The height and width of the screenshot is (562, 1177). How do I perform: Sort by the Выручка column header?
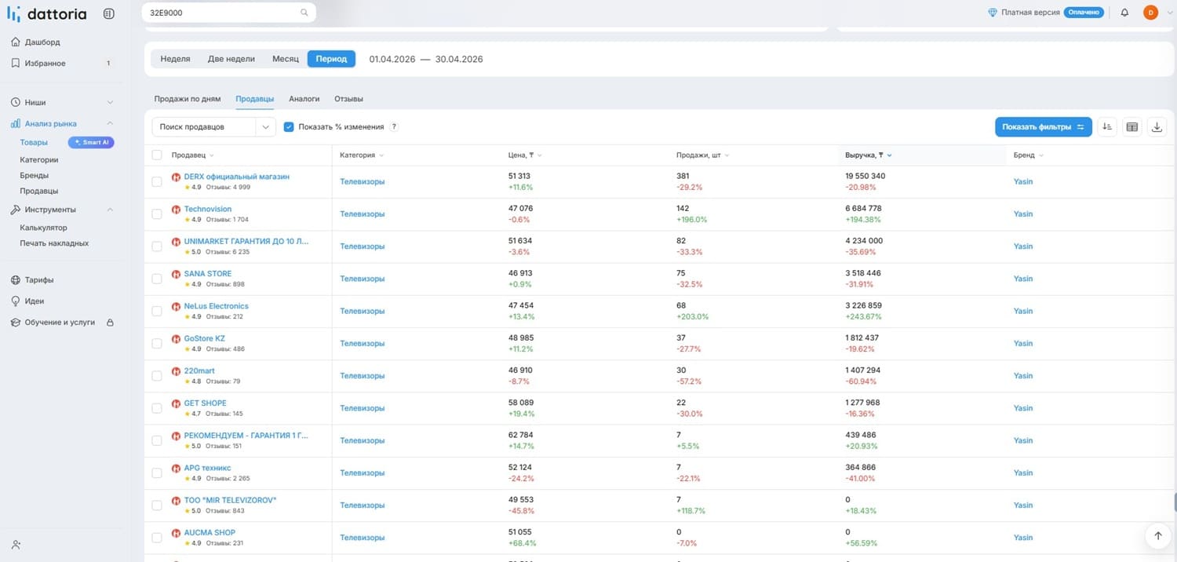coord(869,155)
